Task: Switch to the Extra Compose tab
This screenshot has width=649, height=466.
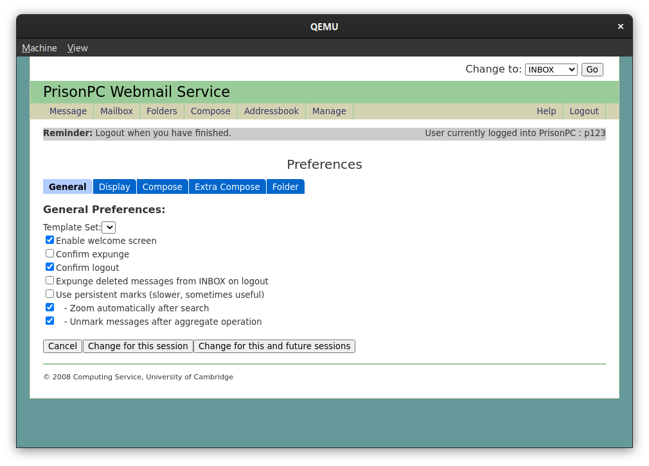Action: [x=227, y=187]
